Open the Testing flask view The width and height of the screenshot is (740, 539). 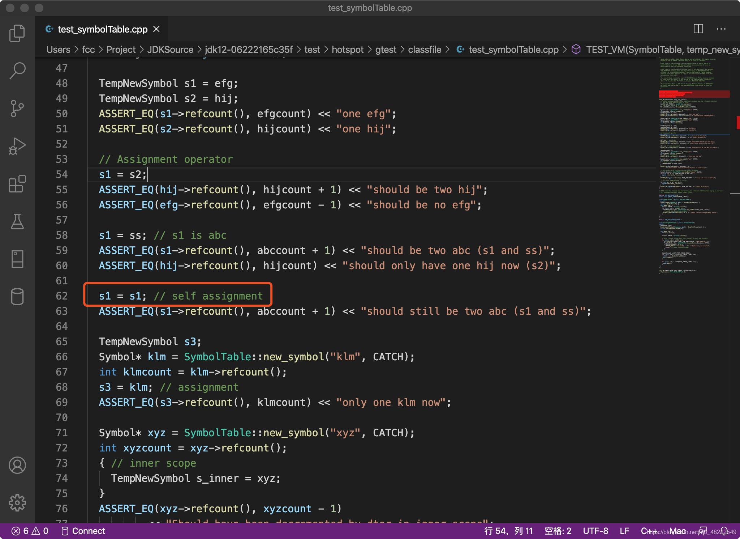tap(17, 221)
